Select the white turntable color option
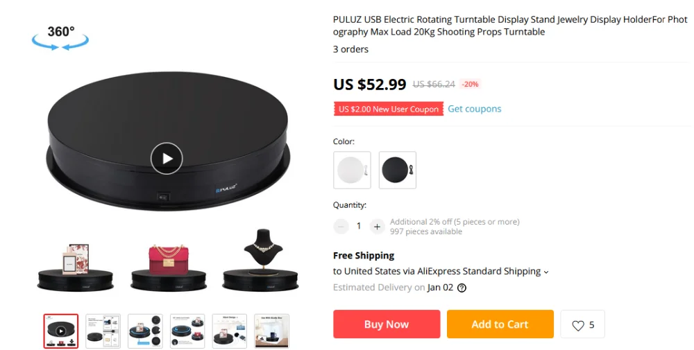Viewport: 694px width, 350px height. tap(352, 170)
